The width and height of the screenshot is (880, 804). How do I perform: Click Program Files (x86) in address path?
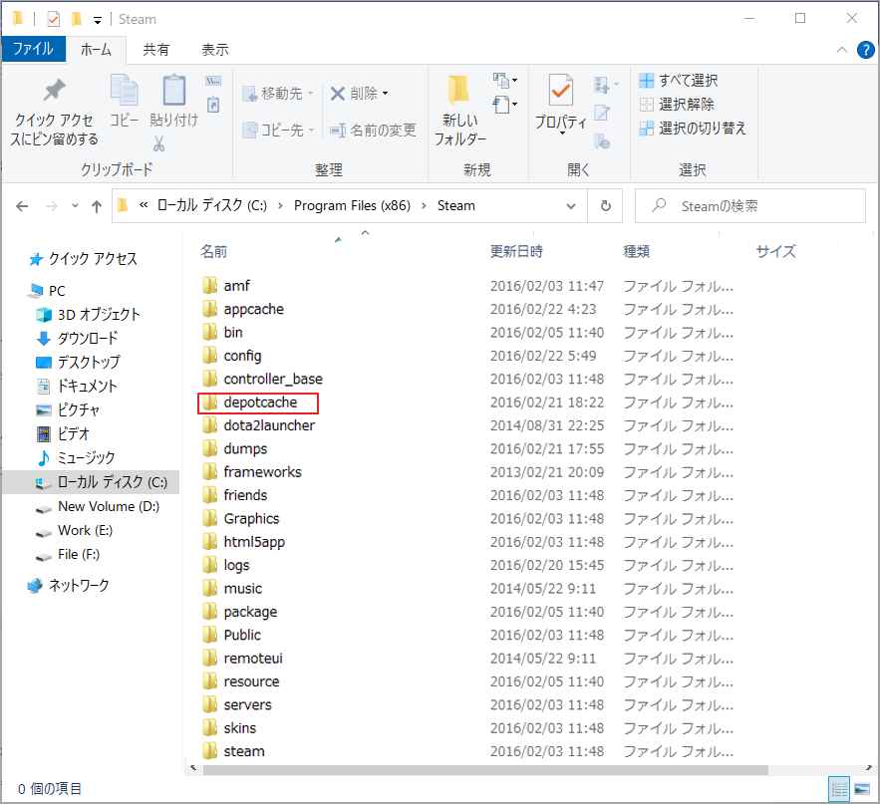(352, 206)
